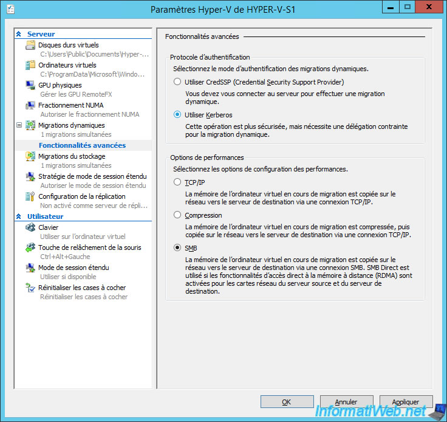This screenshot has width=447, height=422.
Task: Click the Mode de session étendu icon under Utilisateur
Action: (30, 268)
